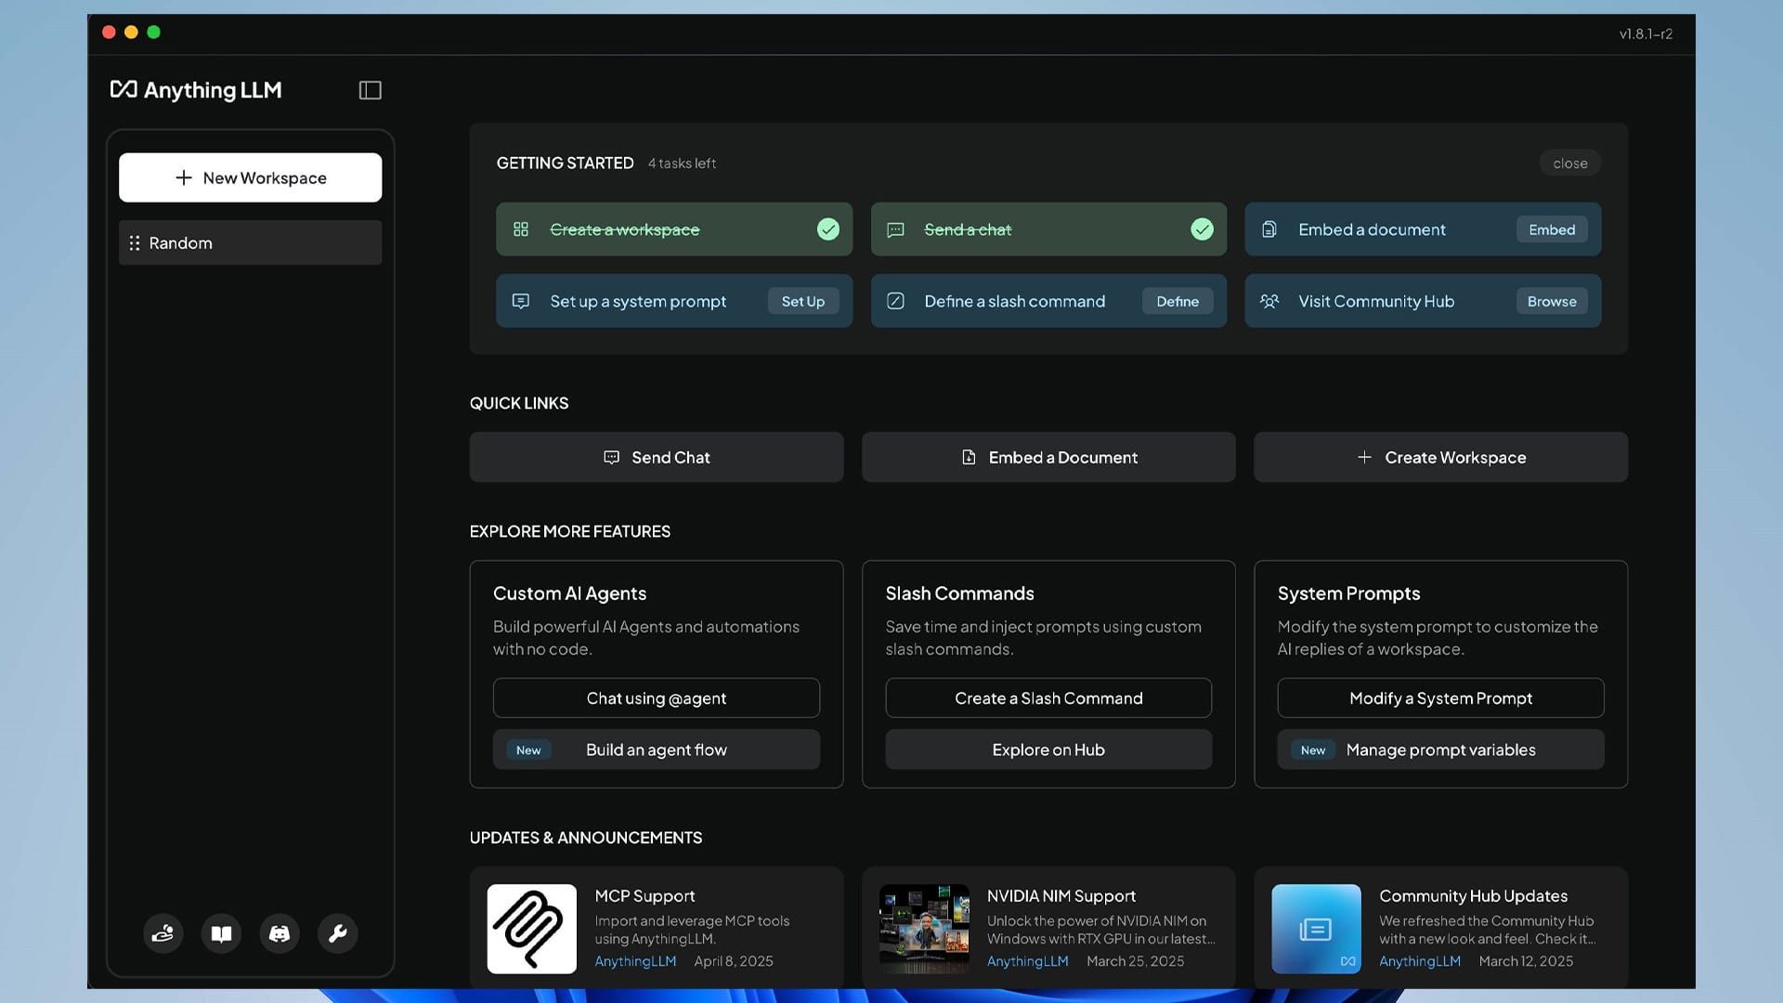
Task: Open Build an agent flow
Action: [x=656, y=749]
